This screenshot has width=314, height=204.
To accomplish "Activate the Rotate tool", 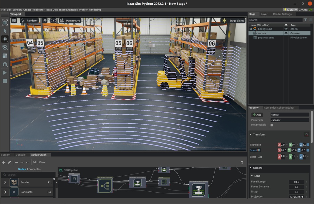I will click(x=5, y=47).
